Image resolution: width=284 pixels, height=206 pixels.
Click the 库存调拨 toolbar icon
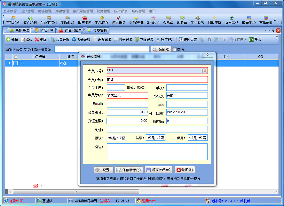119,20
